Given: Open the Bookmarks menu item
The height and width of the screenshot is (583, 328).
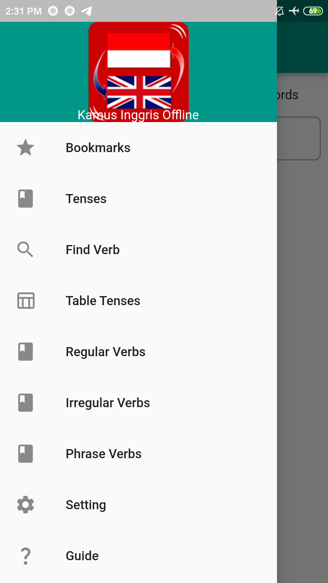Looking at the screenshot, I should coord(138,148).
